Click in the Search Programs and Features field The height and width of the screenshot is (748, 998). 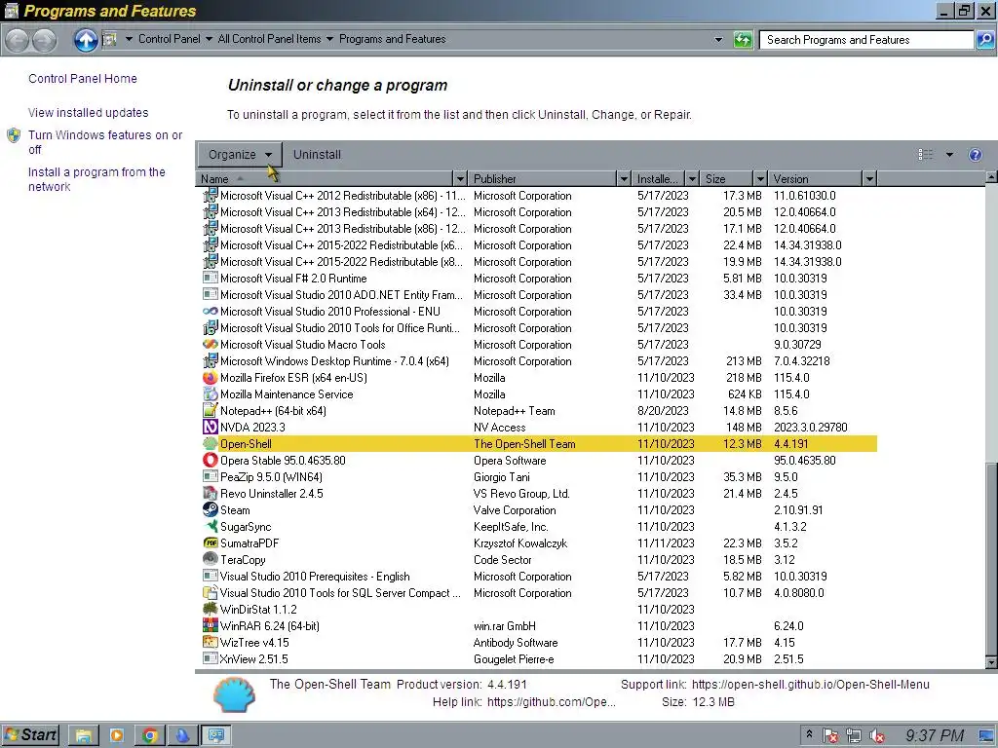[867, 39]
